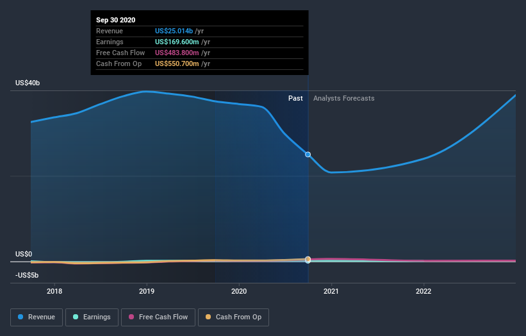Click the 2020 x-axis label

pyautogui.click(x=239, y=291)
